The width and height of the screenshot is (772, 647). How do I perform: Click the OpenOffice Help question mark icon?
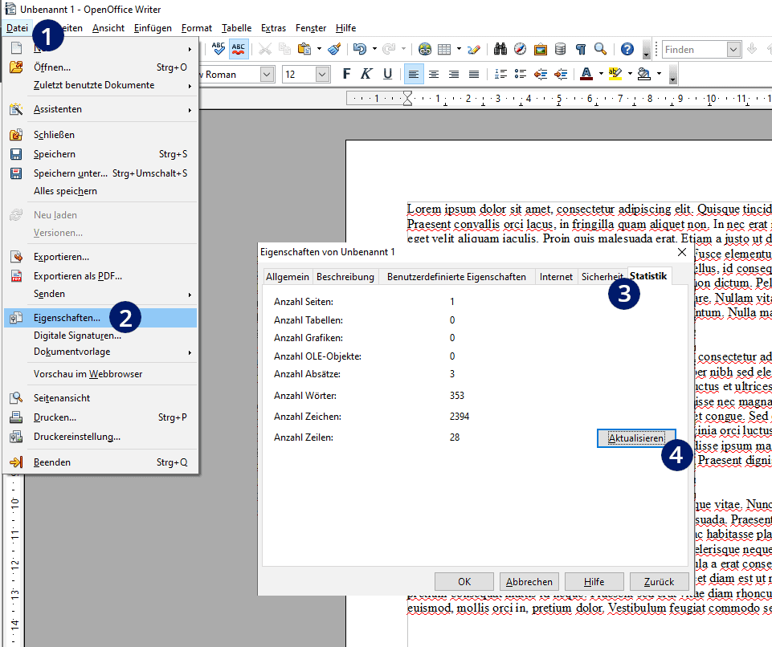tap(627, 49)
